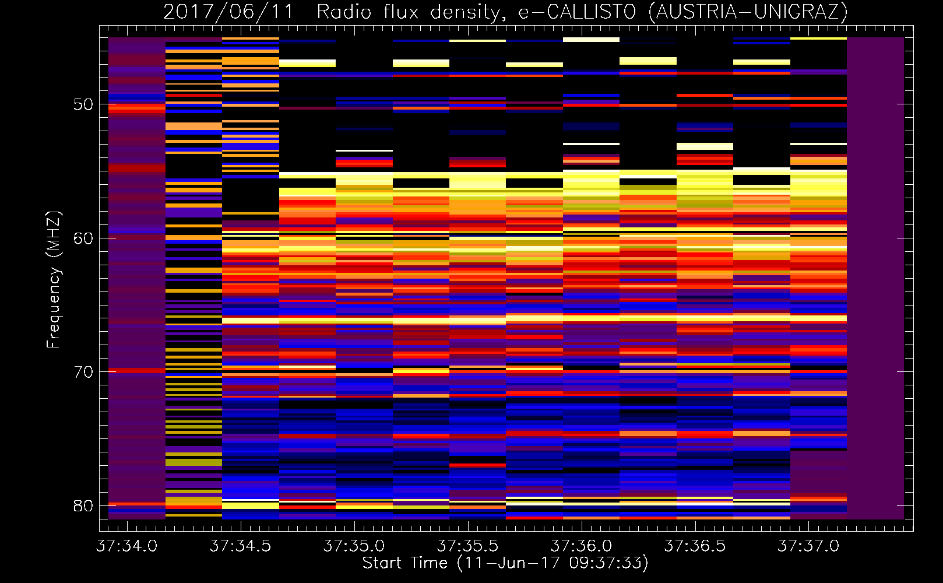The image size is (943, 583).
Task: Select the frequency tick label 80
Action: click(83, 505)
